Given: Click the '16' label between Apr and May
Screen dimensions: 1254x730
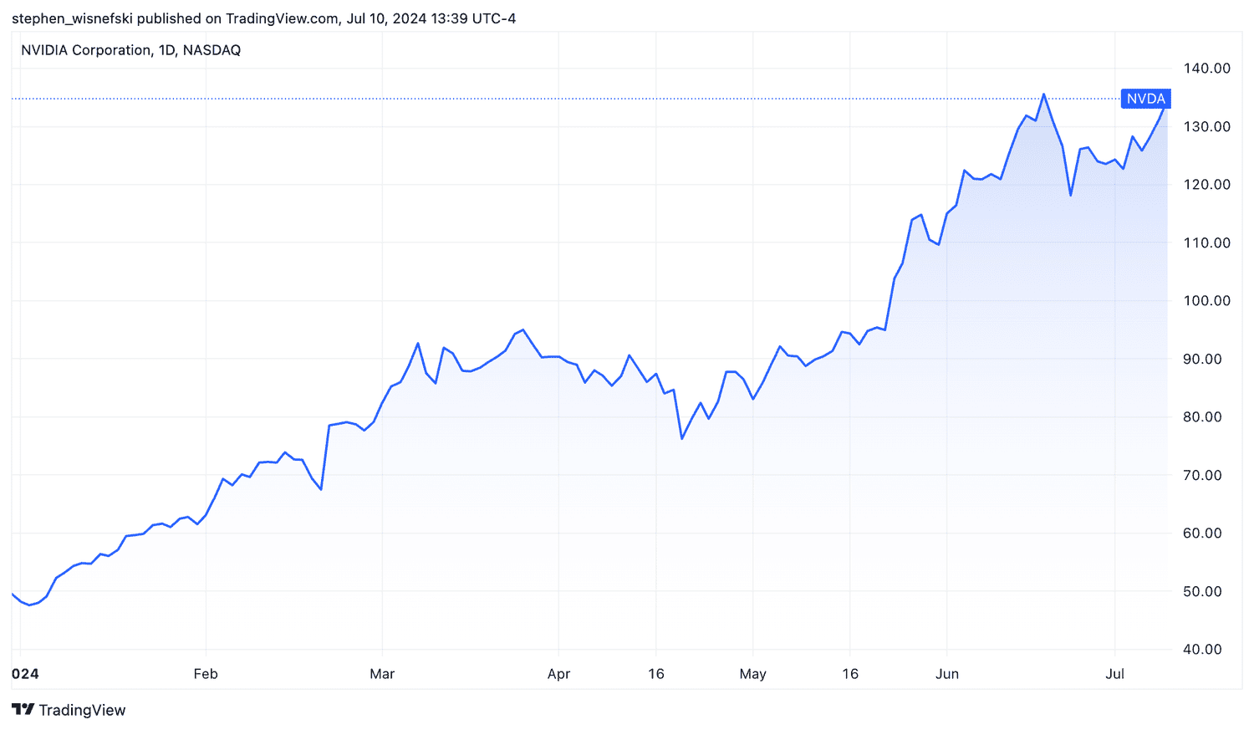Looking at the screenshot, I should point(656,674).
